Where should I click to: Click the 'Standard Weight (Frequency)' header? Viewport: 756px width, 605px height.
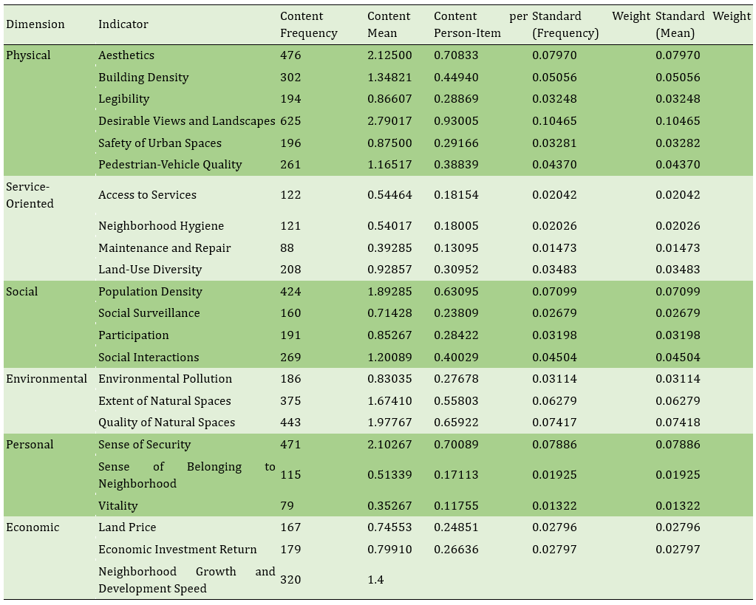coord(591,24)
